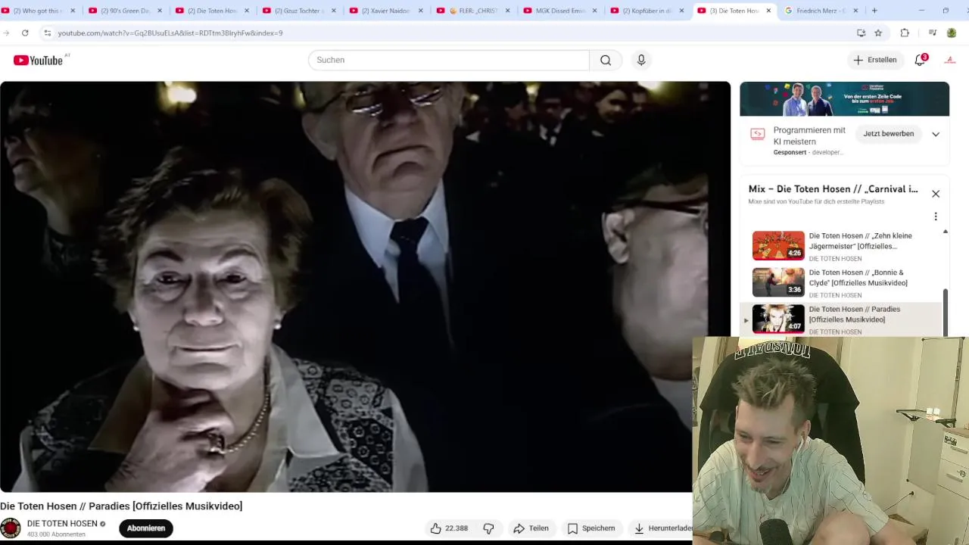Image resolution: width=969 pixels, height=545 pixels.
Task: Open the account avatar menu
Action: coord(950,60)
